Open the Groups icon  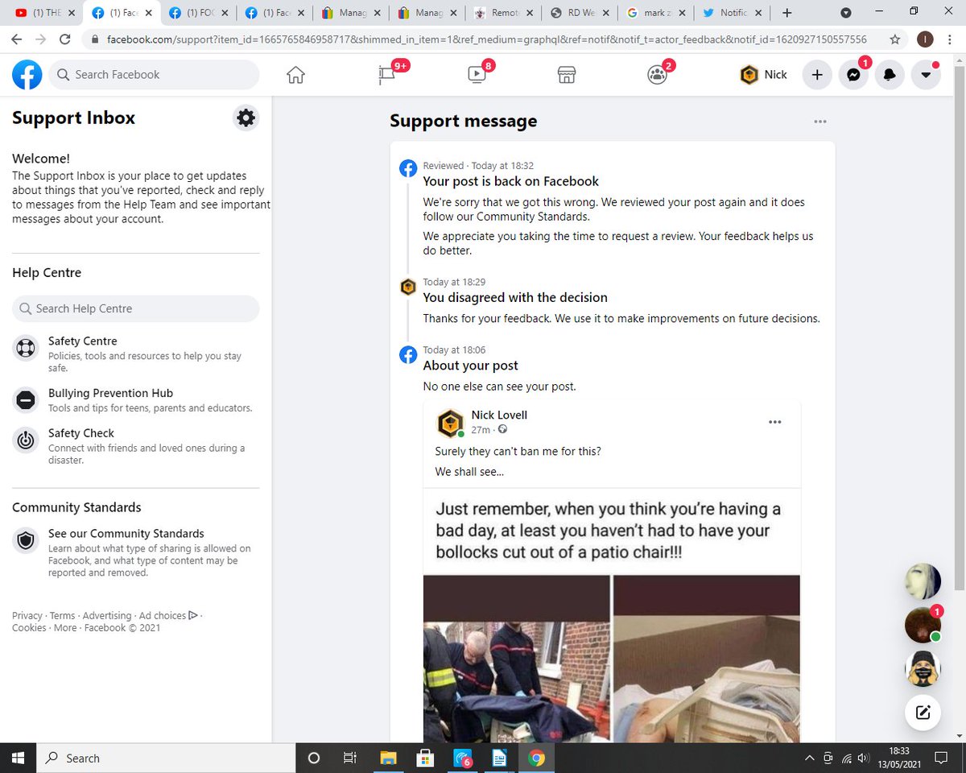tap(657, 75)
